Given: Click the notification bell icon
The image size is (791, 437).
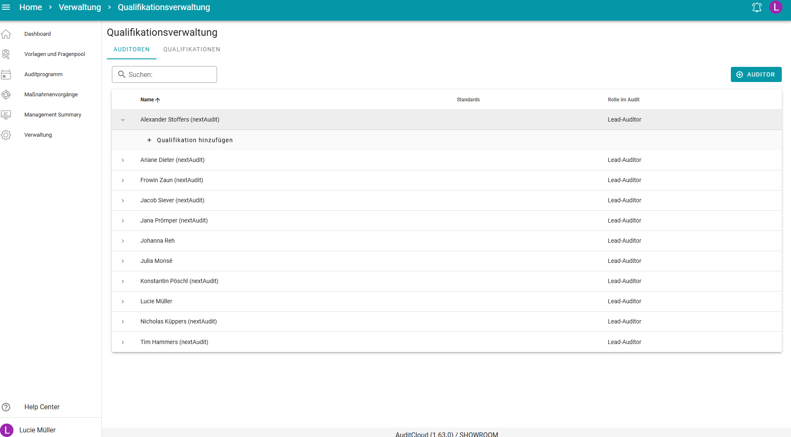Looking at the screenshot, I should pyautogui.click(x=757, y=7).
